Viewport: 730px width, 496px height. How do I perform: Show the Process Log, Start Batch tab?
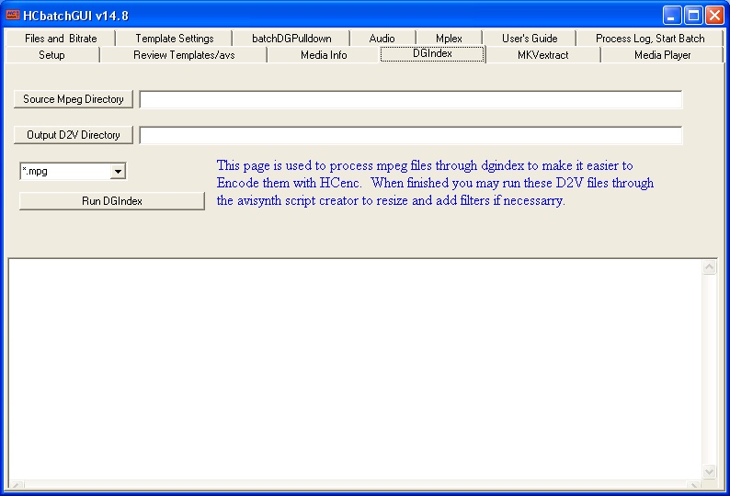[x=650, y=39]
